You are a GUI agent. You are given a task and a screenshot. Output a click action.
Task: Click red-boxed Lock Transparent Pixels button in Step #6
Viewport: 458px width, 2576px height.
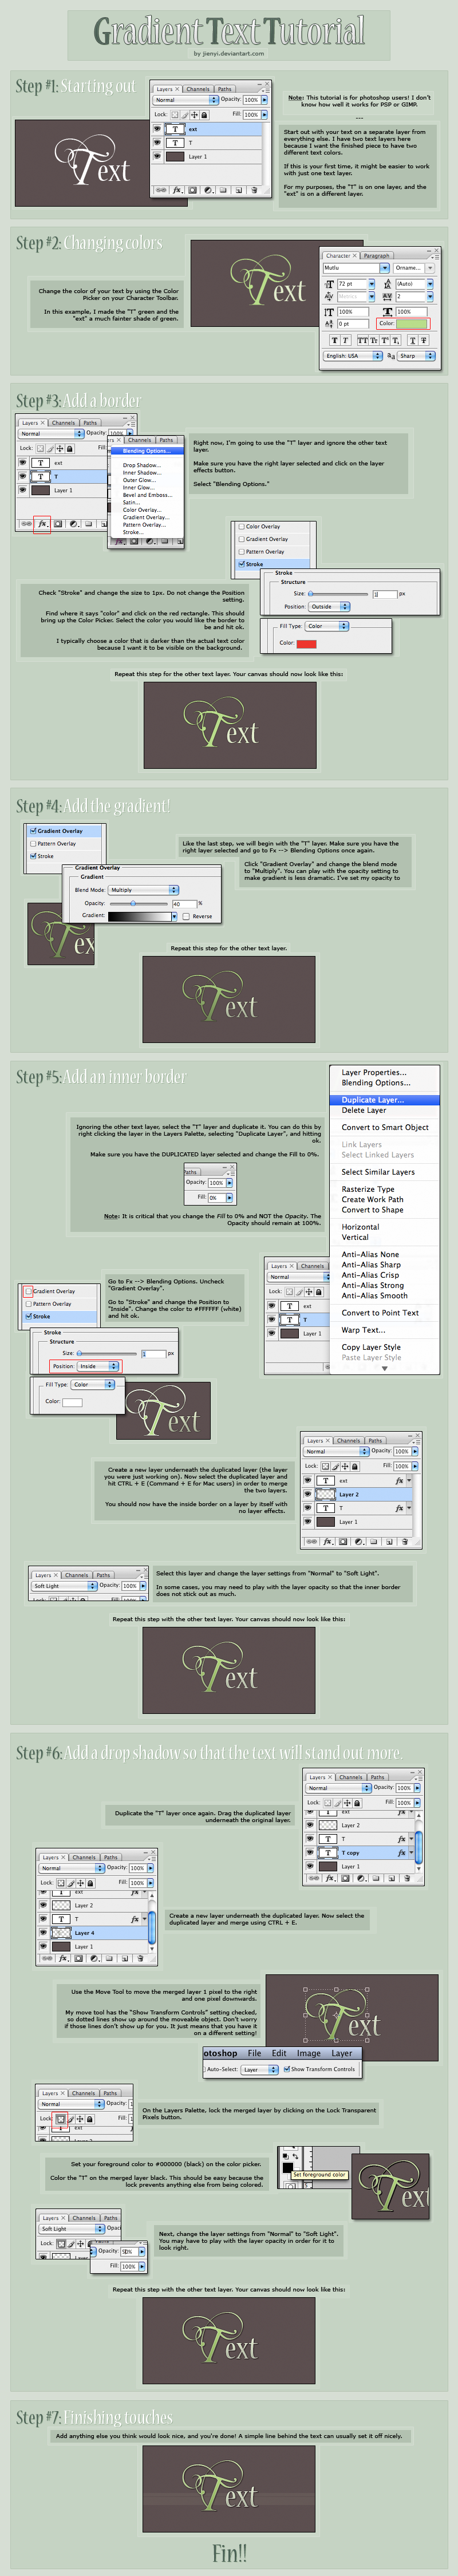(60, 2118)
